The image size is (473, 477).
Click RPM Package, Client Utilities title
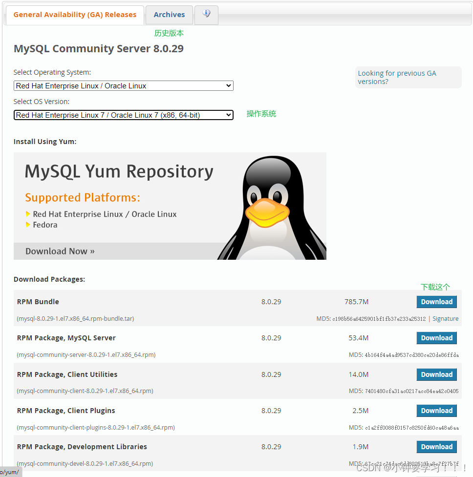(x=67, y=374)
